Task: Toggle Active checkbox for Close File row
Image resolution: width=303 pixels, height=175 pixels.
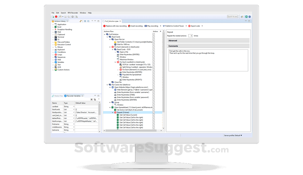Action: click(x=154, y=82)
